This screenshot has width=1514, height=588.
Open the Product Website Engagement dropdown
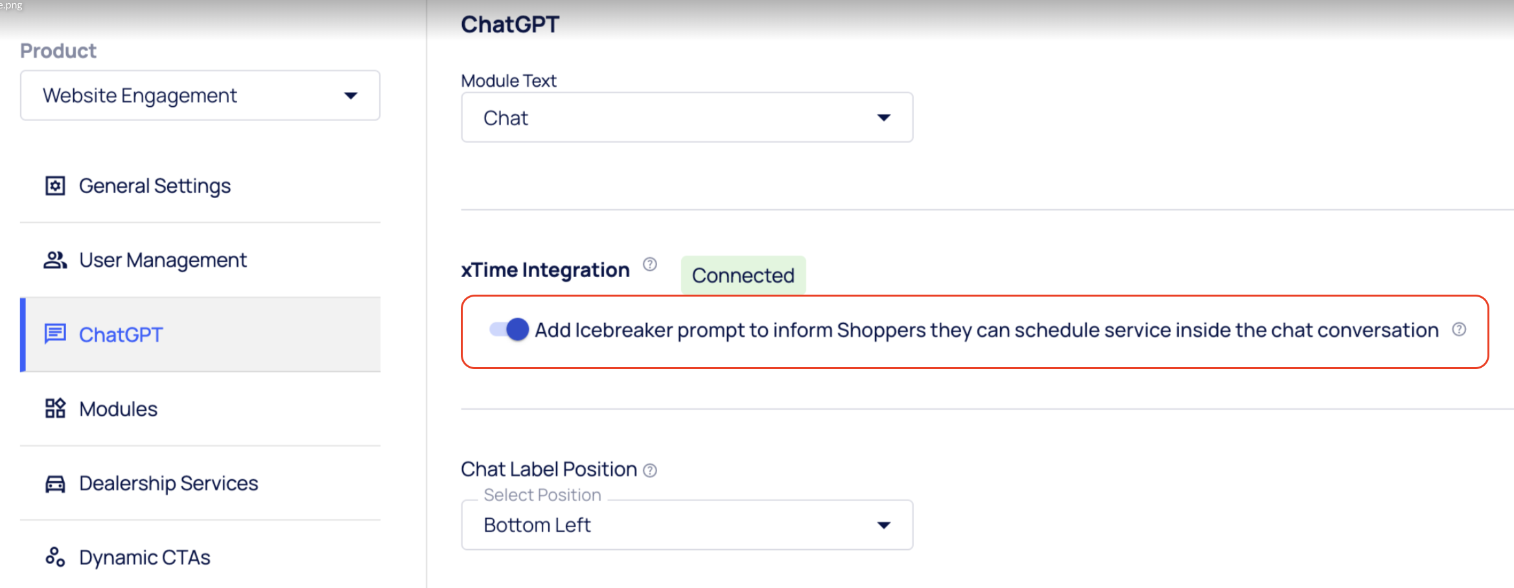200,96
